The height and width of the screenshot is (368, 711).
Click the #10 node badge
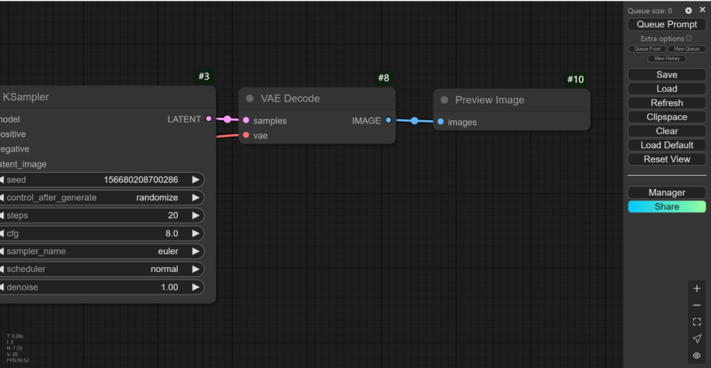coord(575,79)
